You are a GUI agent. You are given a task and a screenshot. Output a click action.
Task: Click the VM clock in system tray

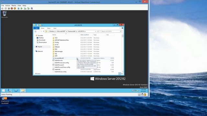coord(143,91)
